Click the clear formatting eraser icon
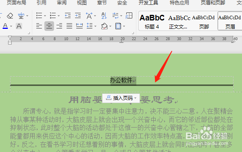This screenshot has height=152, width=242. coord(10,16)
